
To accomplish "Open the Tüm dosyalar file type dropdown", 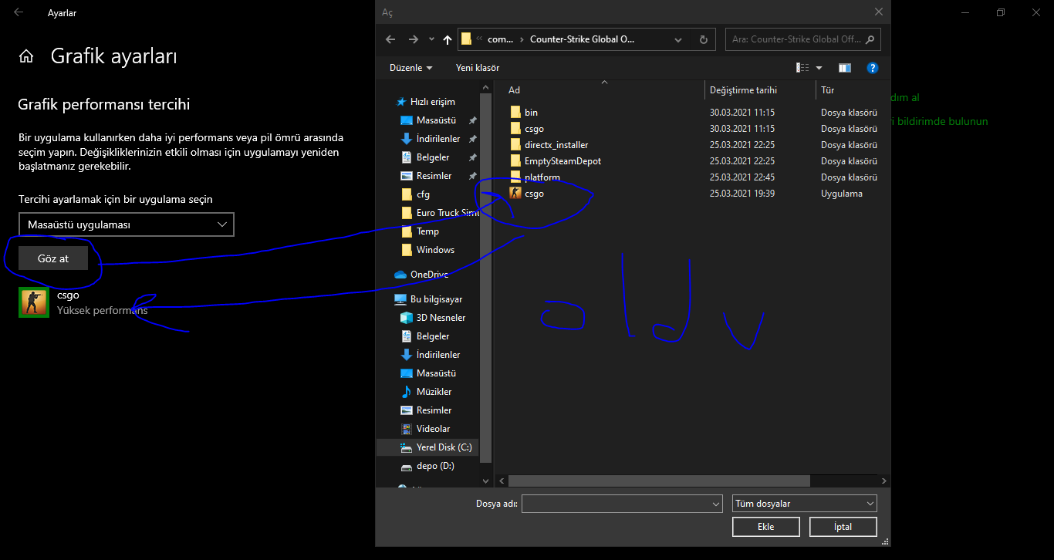I will click(805, 504).
